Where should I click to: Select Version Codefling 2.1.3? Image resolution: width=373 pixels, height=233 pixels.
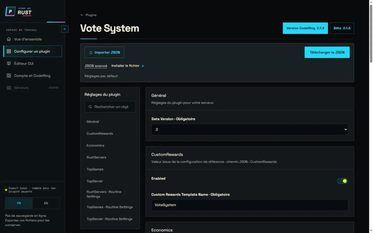click(x=305, y=28)
